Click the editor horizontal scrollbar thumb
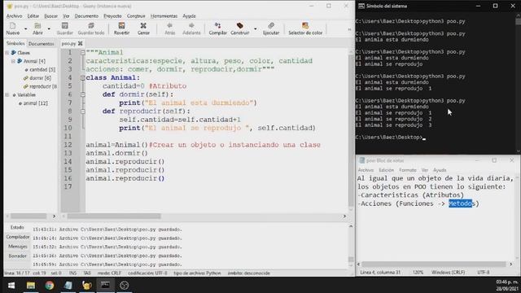 pyautogui.click(x=114, y=216)
